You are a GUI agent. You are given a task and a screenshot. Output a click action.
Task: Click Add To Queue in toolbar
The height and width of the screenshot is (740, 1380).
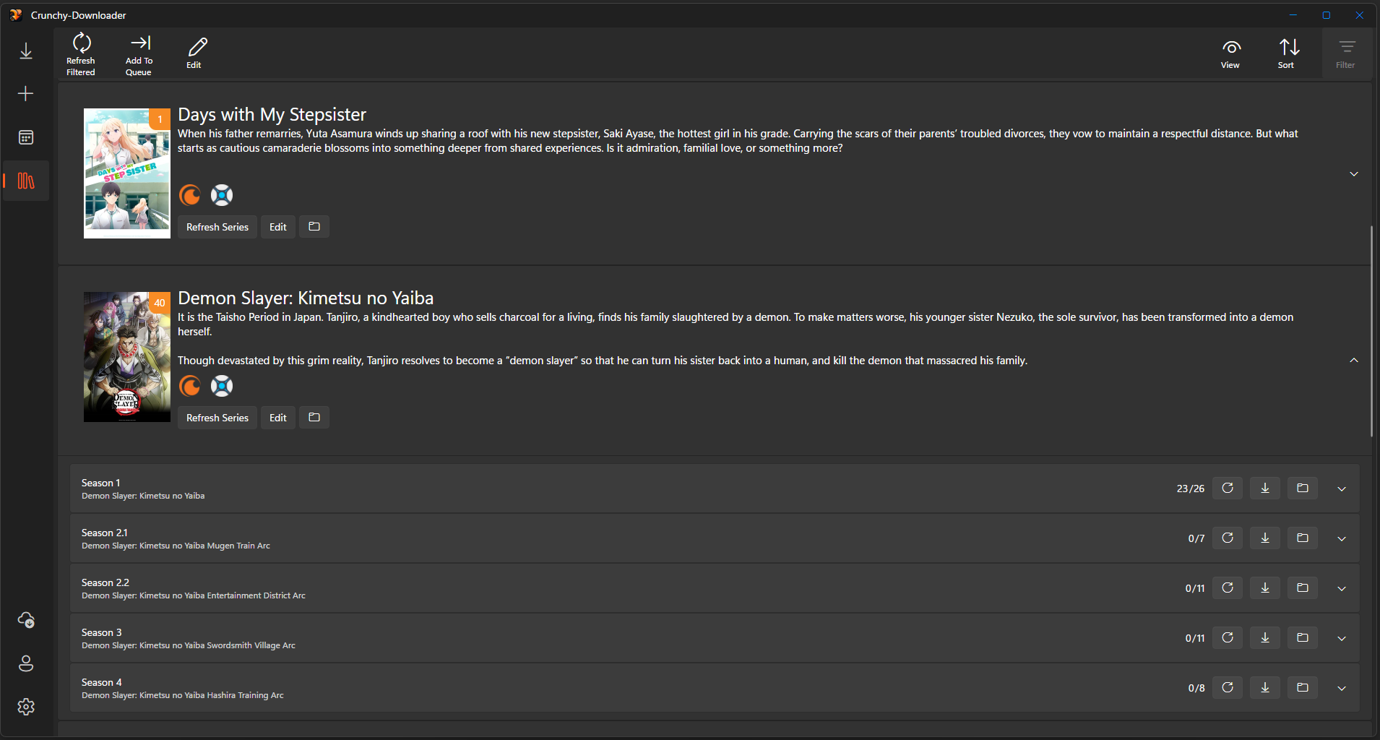click(139, 54)
